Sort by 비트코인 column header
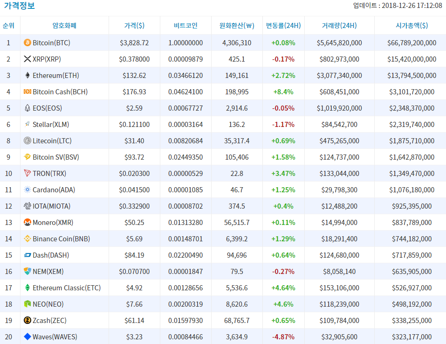Image resolution: width=446 pixels, height=344 pixels. point(185,26)
